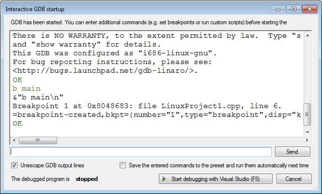Image resolution: width=322 pixels, height=194 pixels.
Task: Click the vertical scrollbar thumb
Action: 307,114
